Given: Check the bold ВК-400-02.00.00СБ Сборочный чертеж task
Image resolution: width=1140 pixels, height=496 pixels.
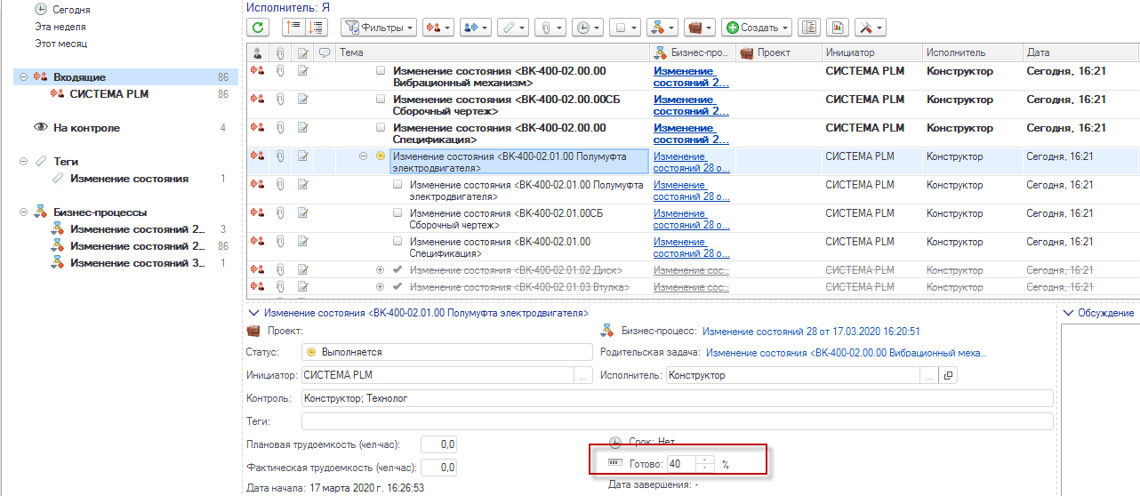Looking at the screenshot, I should [381, 100].
